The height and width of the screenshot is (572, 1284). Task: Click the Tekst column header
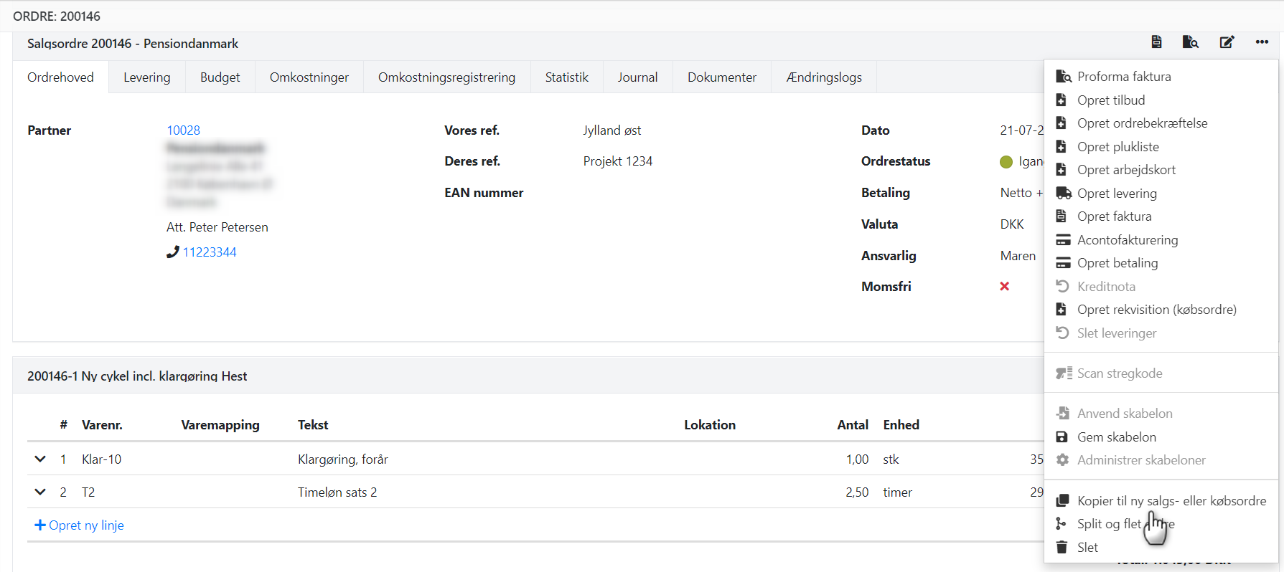[x=313, y=425]
